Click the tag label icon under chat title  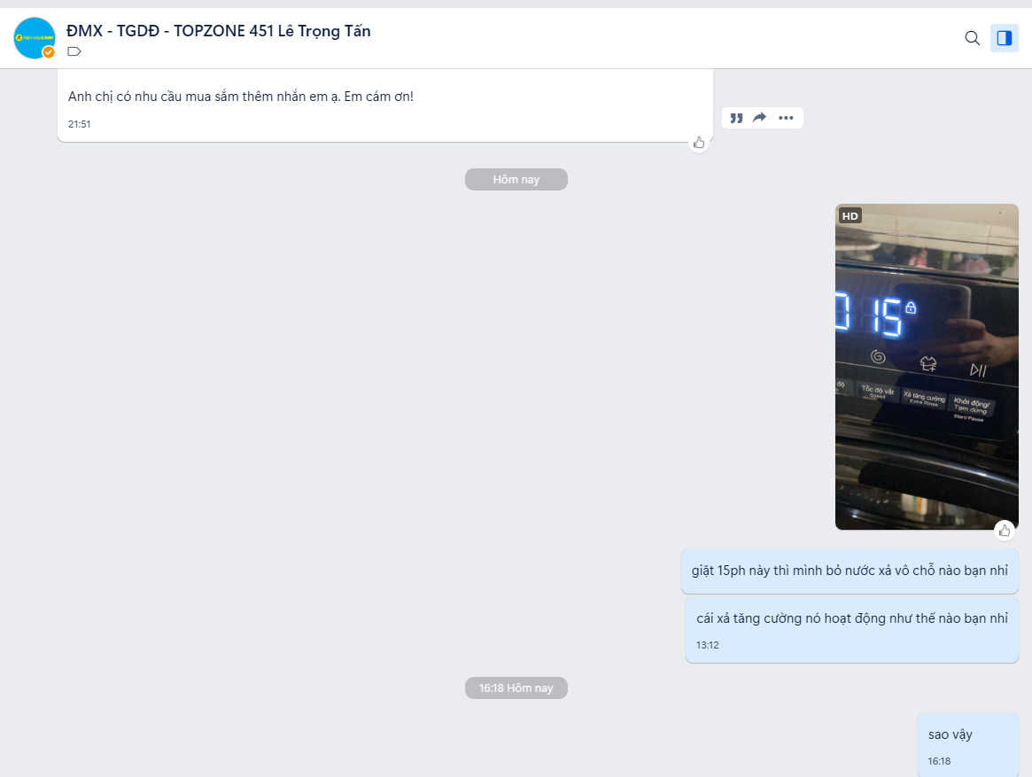click(x=74, y=51)
